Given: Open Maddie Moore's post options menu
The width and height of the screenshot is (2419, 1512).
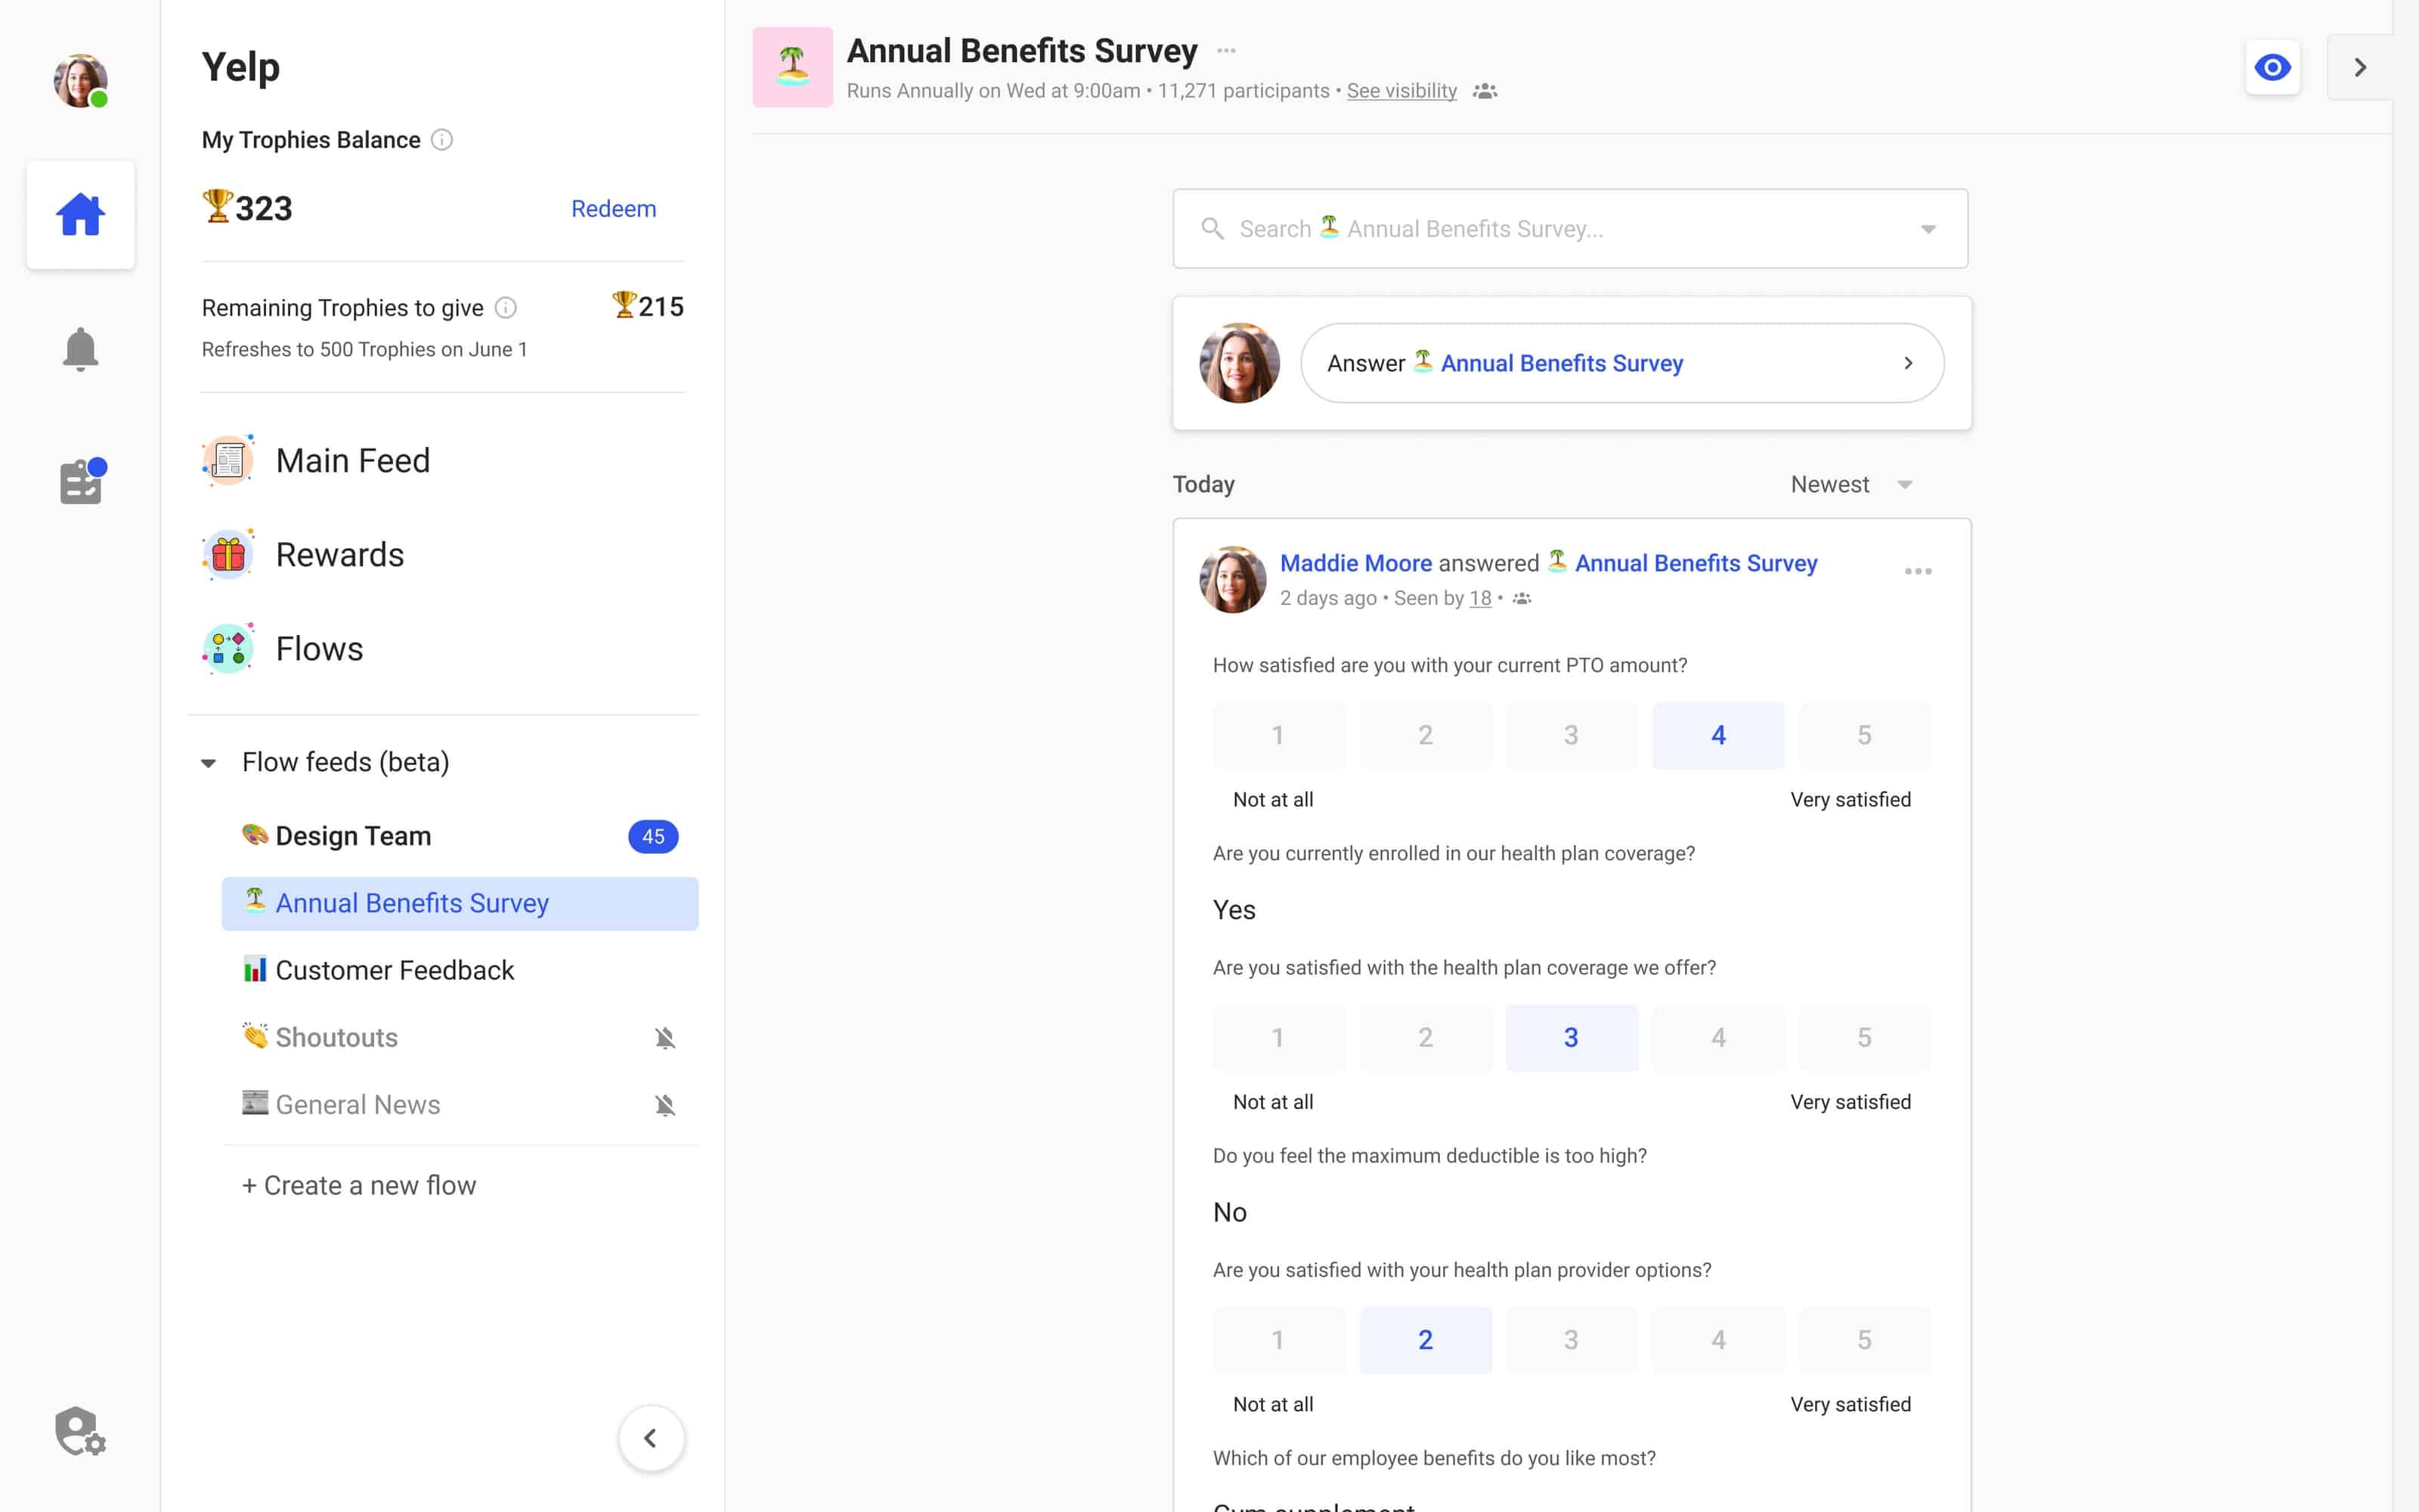Looking at the screenshot, I should coord(1917,571).
